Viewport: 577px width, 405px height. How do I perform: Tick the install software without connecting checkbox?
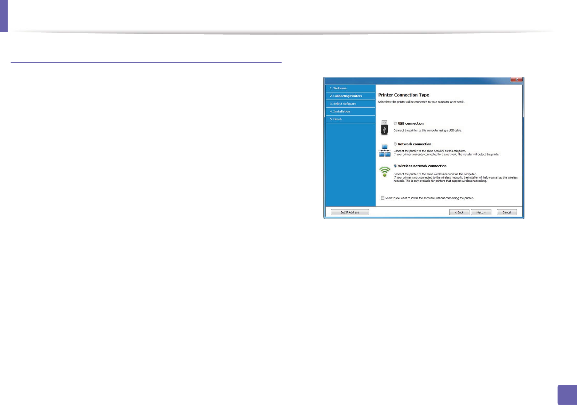pyautogui.click(x=382, y=198)
